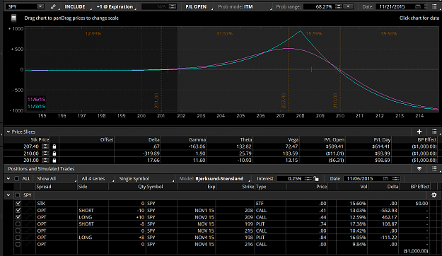Open the Prob range dropdown arrow

(349, 7)
